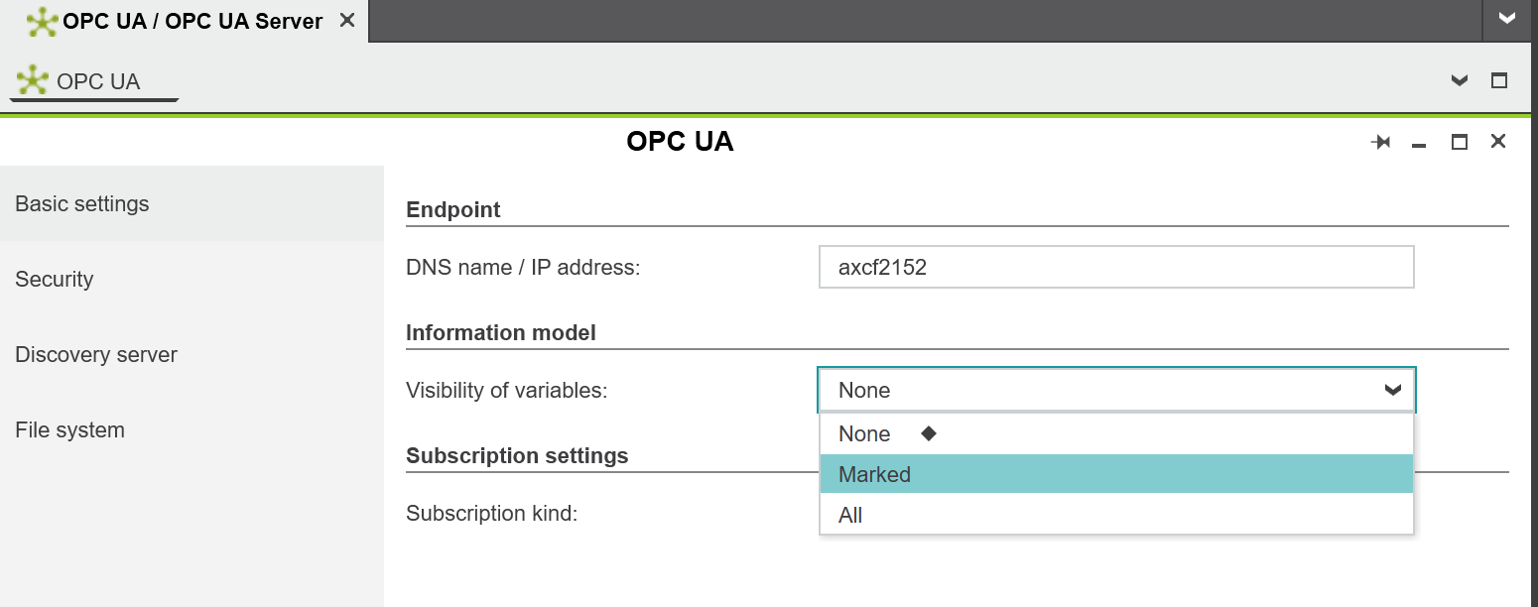1538x607 pixels.
Task: Choose All in the visibility list
Action: (1116, 515)
